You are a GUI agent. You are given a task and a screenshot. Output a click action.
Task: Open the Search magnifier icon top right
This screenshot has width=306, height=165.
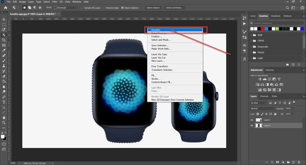tap(287, 8)
